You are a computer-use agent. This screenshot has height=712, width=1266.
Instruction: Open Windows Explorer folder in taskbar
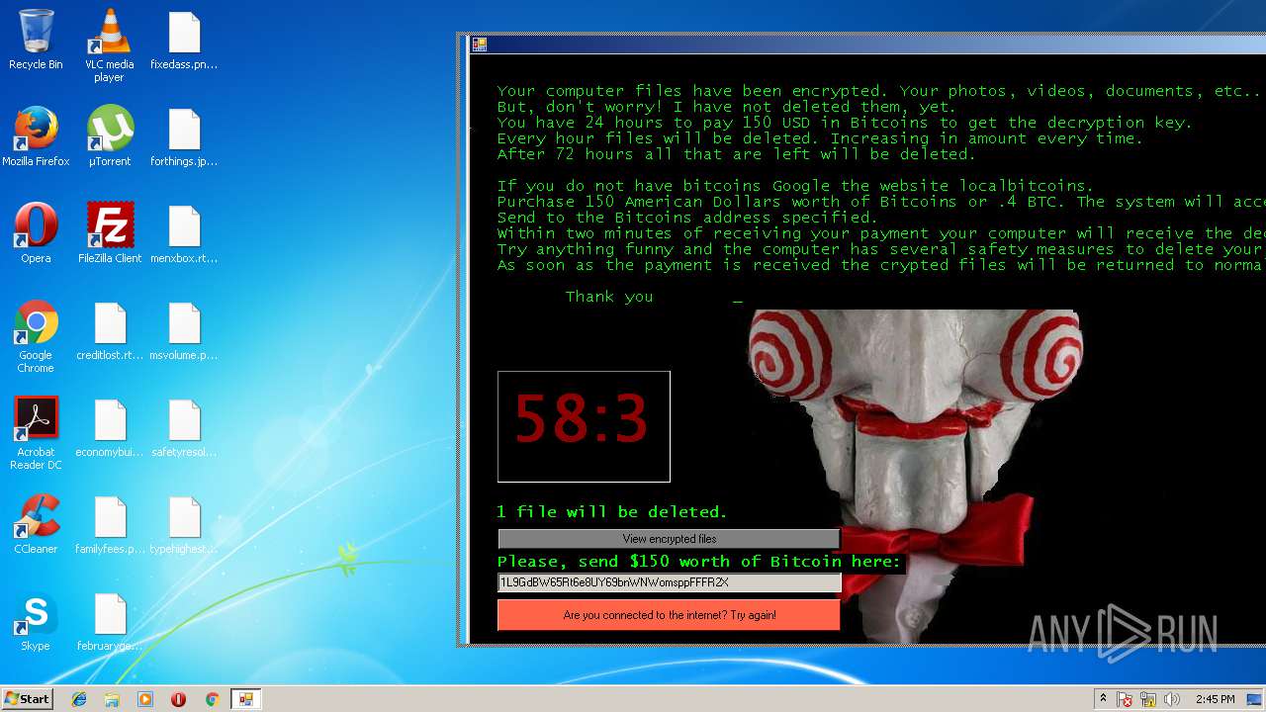click(x=112, y=699)
